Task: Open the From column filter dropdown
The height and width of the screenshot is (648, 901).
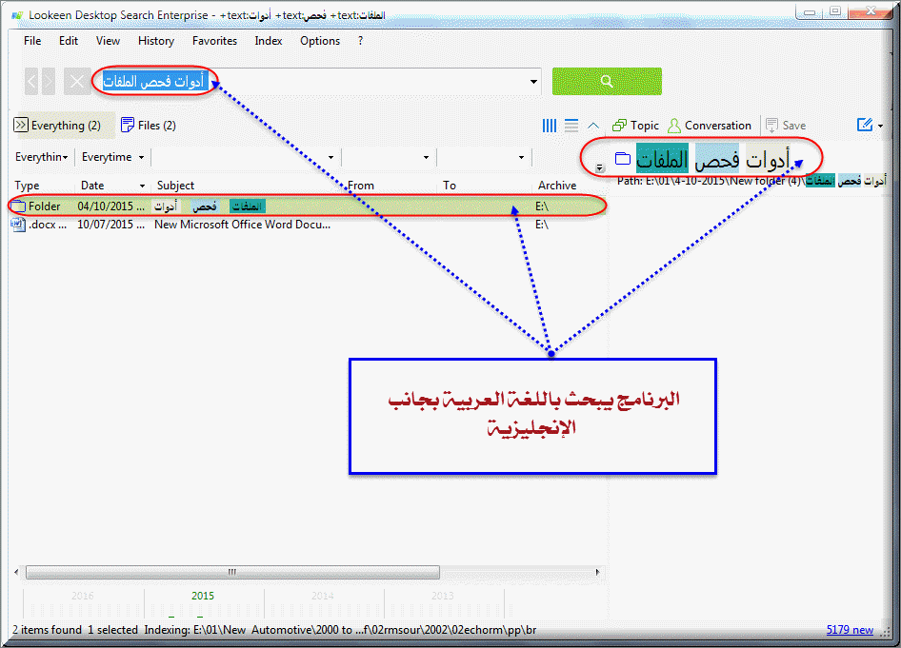Action: click(x=426, y=157)
